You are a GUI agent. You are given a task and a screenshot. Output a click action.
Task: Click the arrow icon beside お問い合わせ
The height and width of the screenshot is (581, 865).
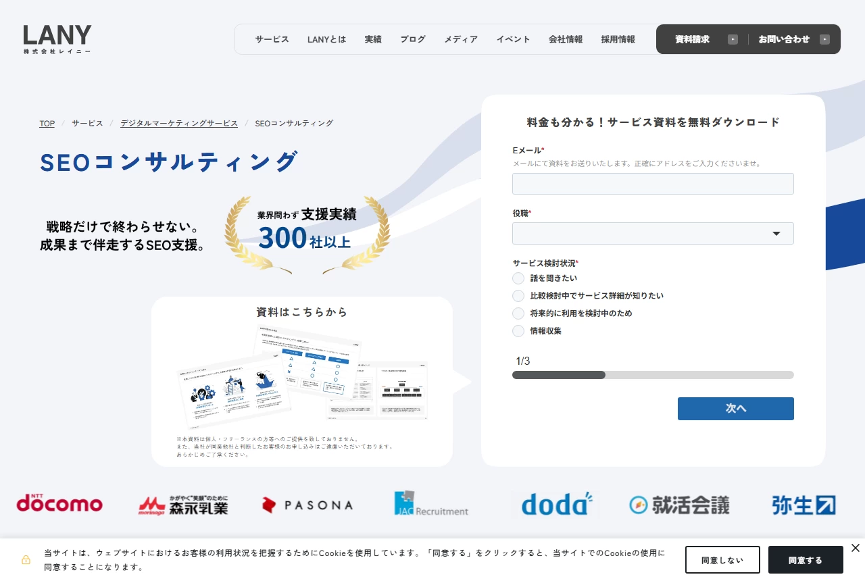tap(824, 39)
